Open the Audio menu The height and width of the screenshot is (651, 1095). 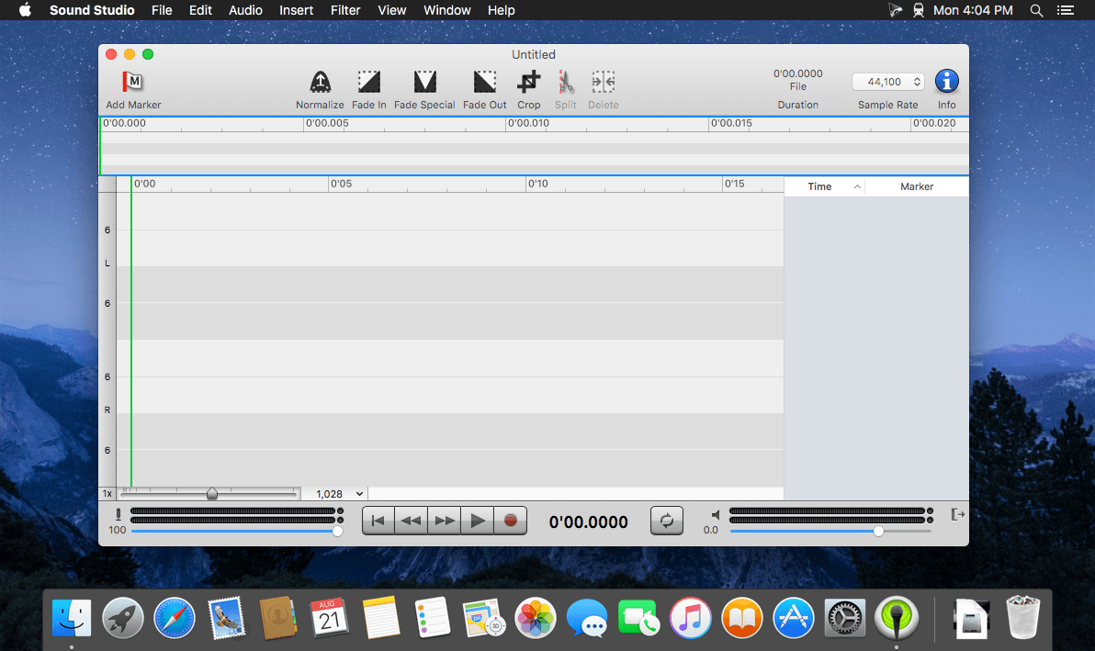[x=245, y=10]
